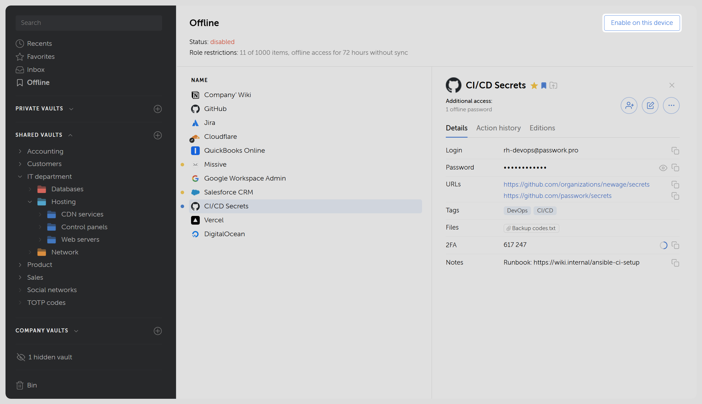This screenshot has width=702, height=404.
Task: Open the Social networks vault
Action: (x=52, y=290)
